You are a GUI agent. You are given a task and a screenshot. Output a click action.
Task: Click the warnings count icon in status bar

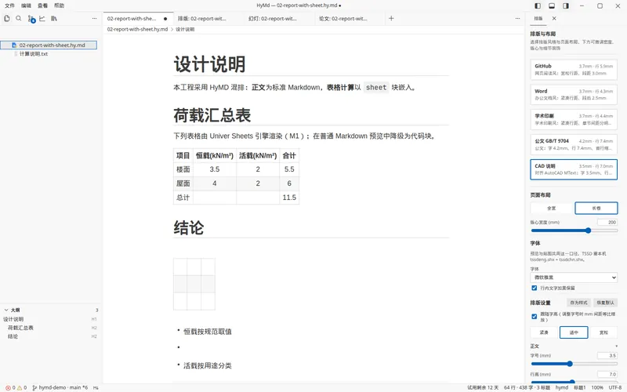pos(19,387)
